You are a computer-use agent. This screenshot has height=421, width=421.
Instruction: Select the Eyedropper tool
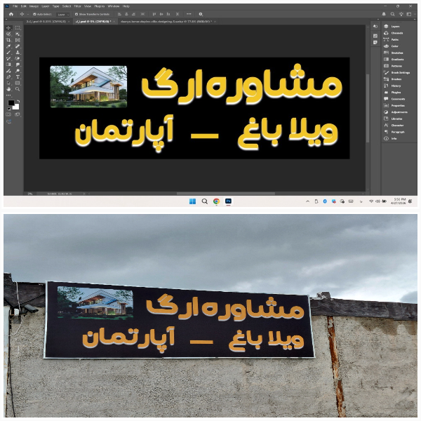coord(8,46)
